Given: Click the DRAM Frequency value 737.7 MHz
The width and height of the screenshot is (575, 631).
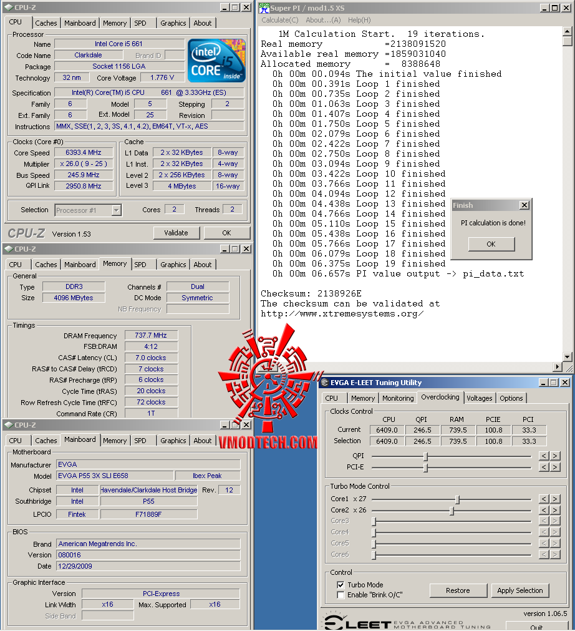Looking at the screenshot, I should (151, 335).
